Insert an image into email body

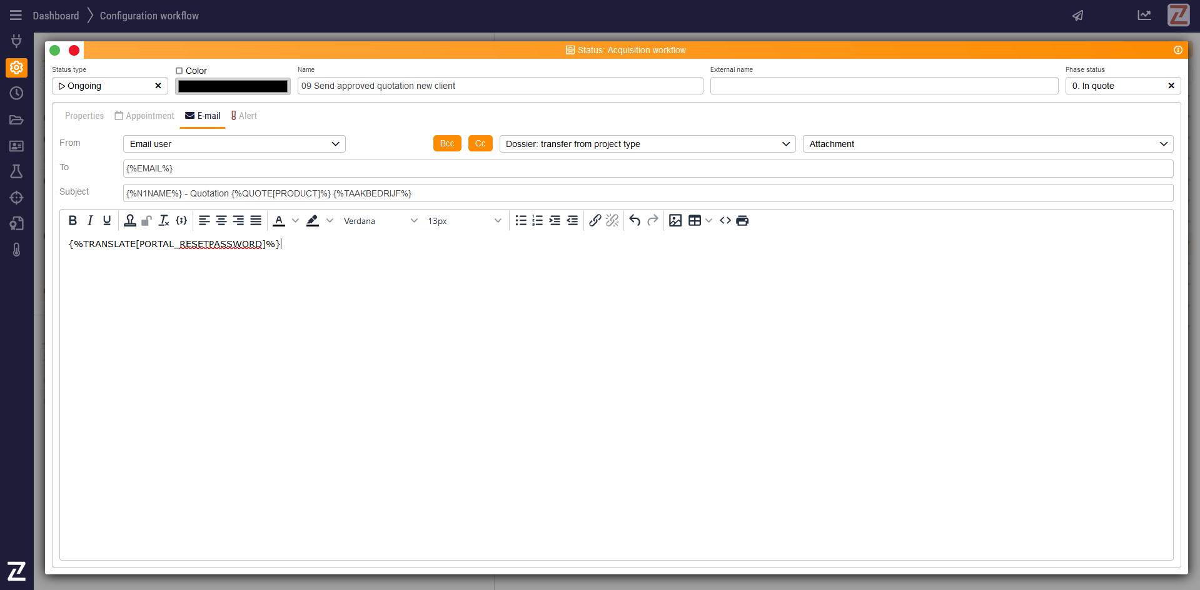[675, 220]
